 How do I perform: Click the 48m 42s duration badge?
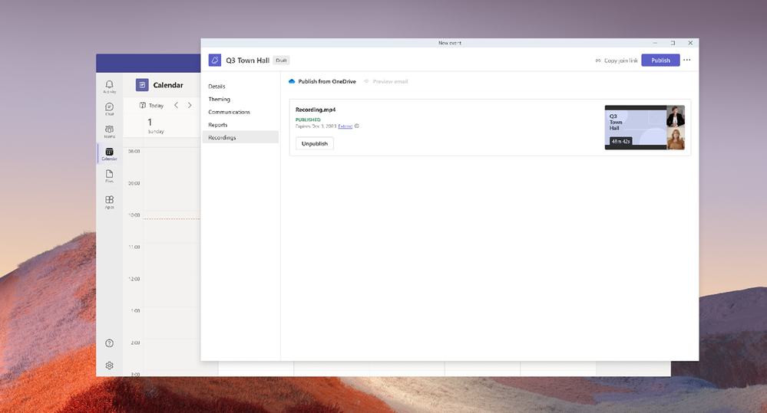click(x=621, y=141)
